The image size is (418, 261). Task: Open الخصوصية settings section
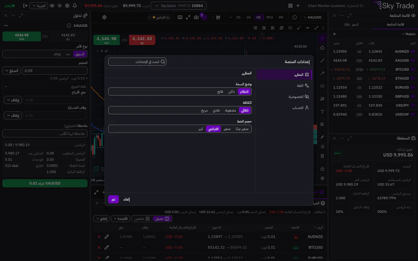[284, 97]
